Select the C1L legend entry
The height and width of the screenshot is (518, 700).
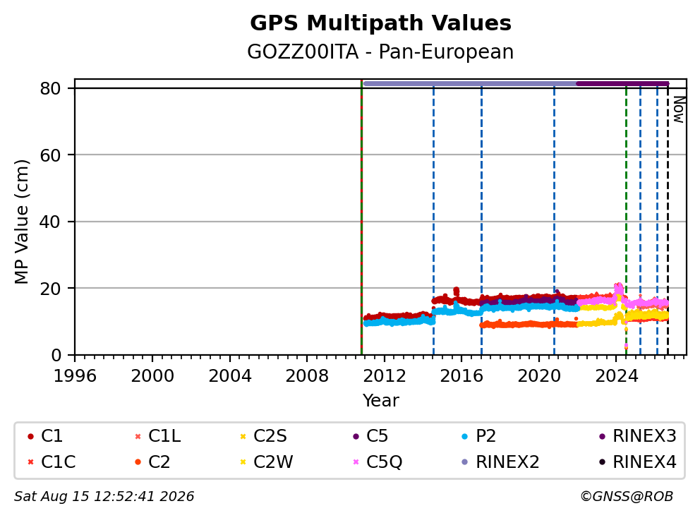click(x=157, y=436)
